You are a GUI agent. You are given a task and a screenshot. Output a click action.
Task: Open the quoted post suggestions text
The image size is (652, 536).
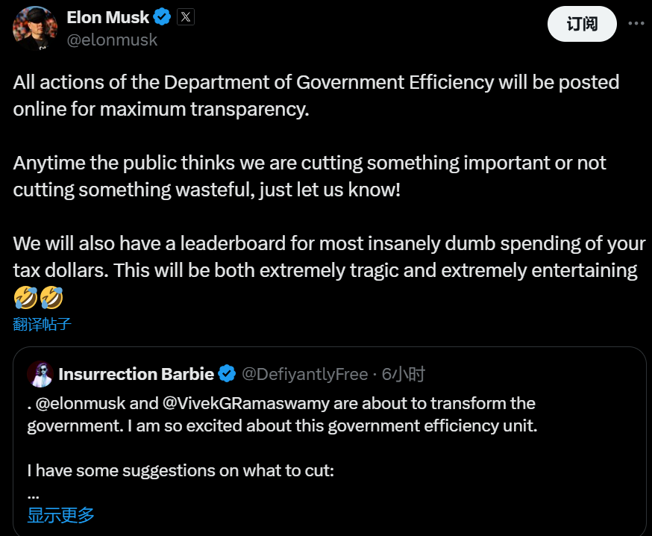point(181,470)
